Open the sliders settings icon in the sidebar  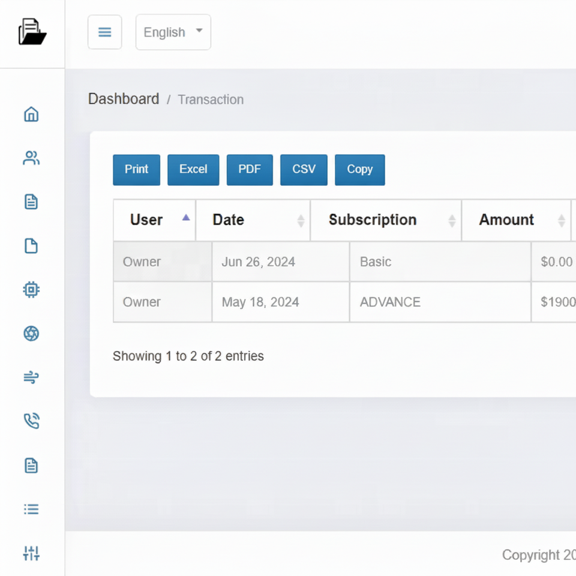(31, 553)
